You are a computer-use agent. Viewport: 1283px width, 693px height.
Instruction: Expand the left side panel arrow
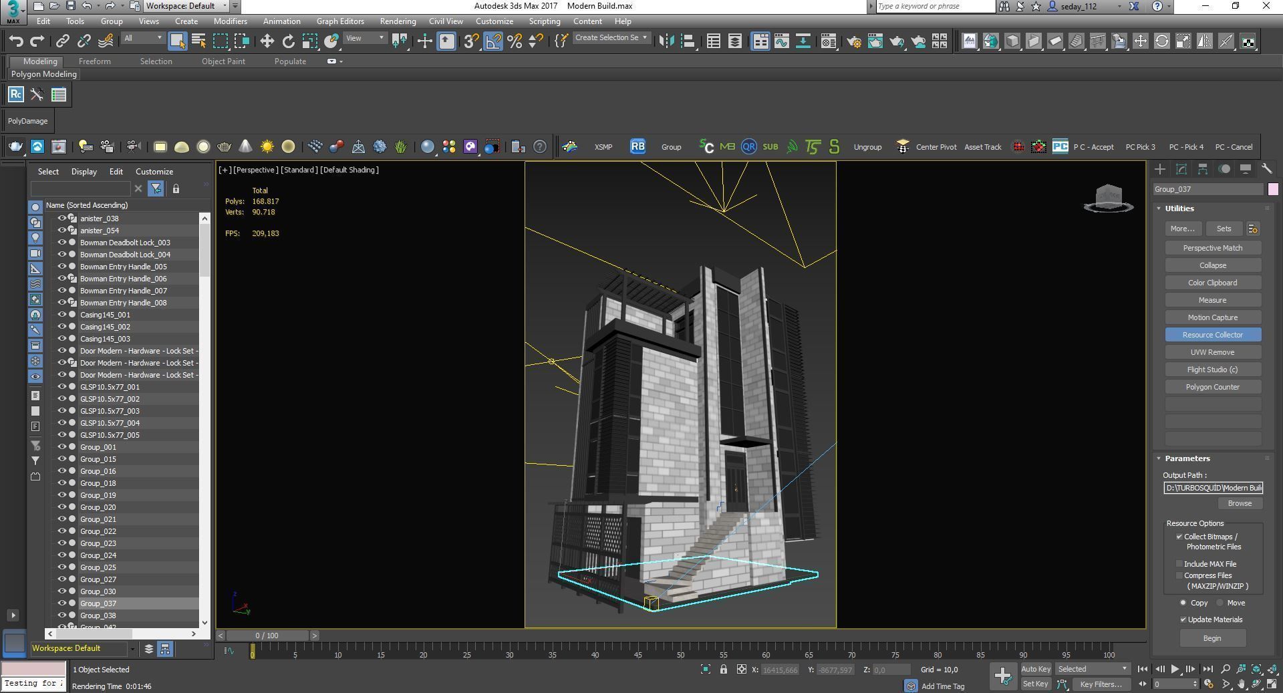tap(13, 615)
